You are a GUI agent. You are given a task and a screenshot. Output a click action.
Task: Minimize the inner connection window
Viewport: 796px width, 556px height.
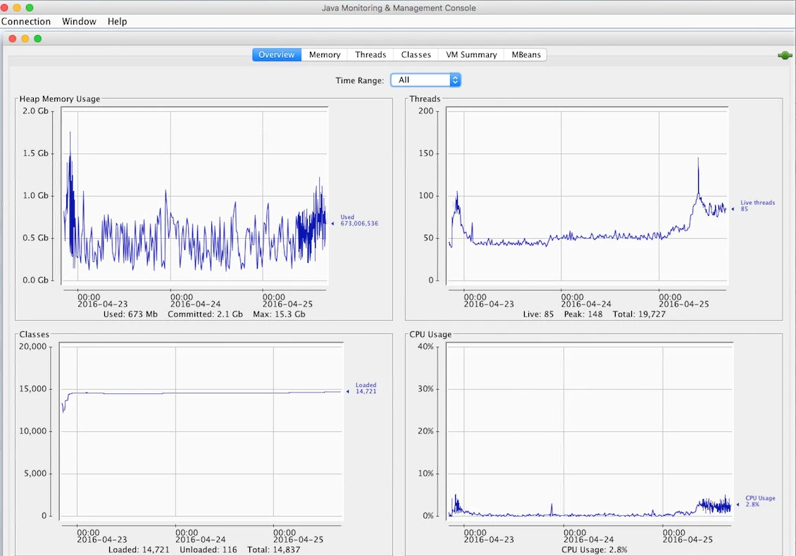click(x=25, y=39)
